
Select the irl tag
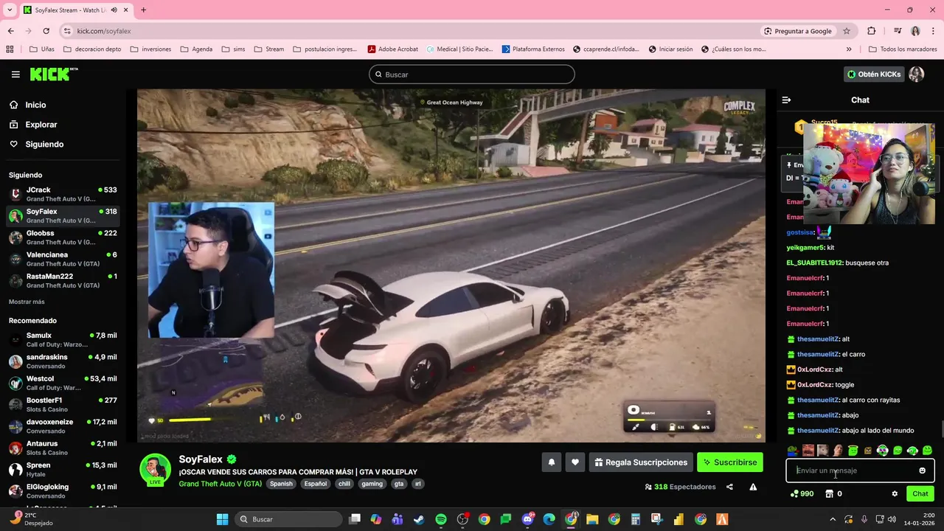(418, 484)
